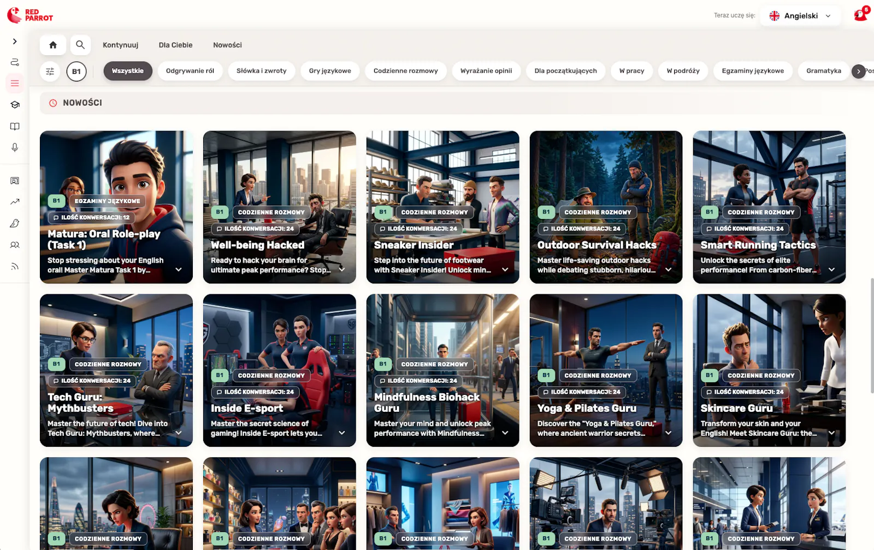Expand Smart Running Tactics card description

click(x=831, y=270)
